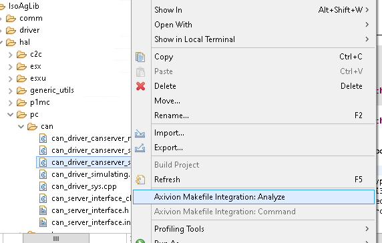
Task: Select Axivion Makefile Integration: Command
Action: 254,212
